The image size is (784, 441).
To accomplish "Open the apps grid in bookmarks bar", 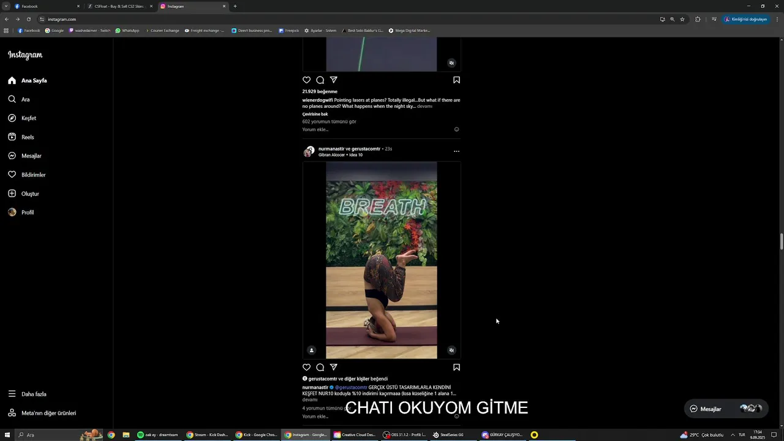I will 6,31.
